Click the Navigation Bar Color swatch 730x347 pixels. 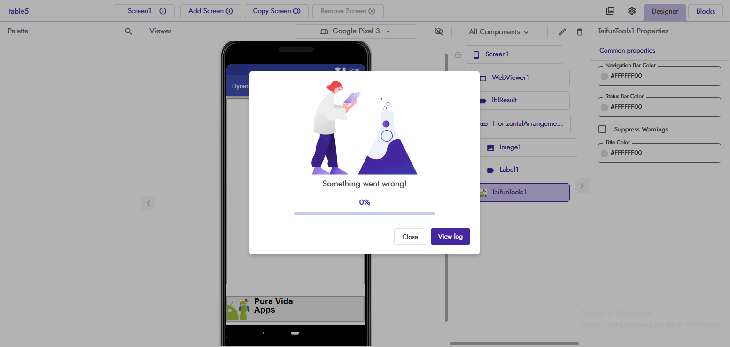click(604, 76)
